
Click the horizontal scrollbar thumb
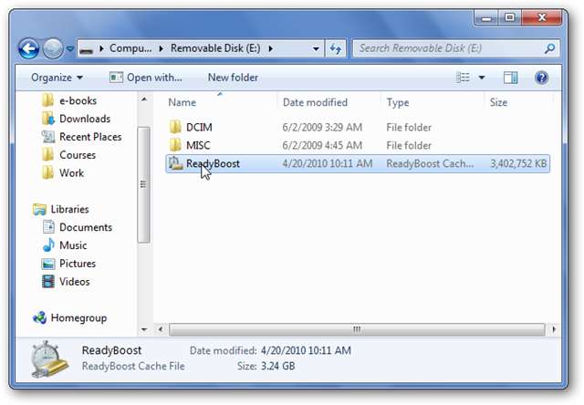(x=357, y=329)
